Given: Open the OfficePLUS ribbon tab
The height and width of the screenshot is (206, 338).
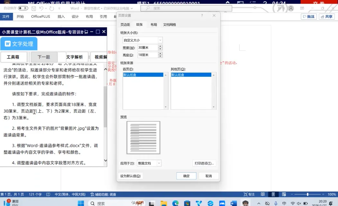Looking at the screenshot, I should (40, 17).
